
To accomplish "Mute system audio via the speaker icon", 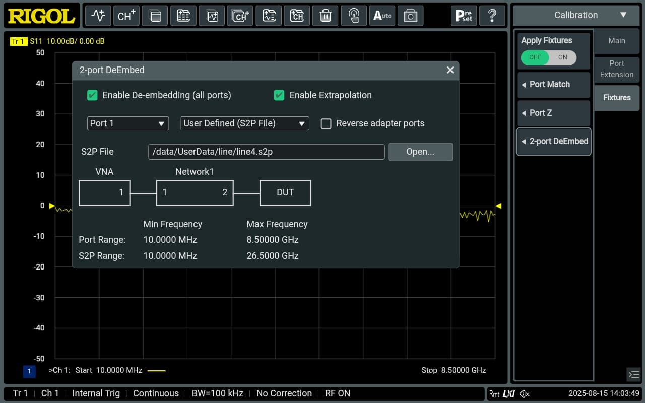I will click(524, 393).
